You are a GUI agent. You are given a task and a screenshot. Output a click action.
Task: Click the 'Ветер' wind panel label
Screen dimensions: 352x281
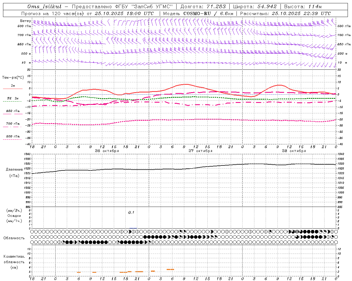pyautogui.click(x=25, y=21)
